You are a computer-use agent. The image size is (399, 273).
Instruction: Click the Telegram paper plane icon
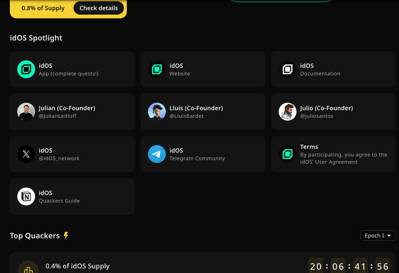pyautogui.click(x=157, y=154)
